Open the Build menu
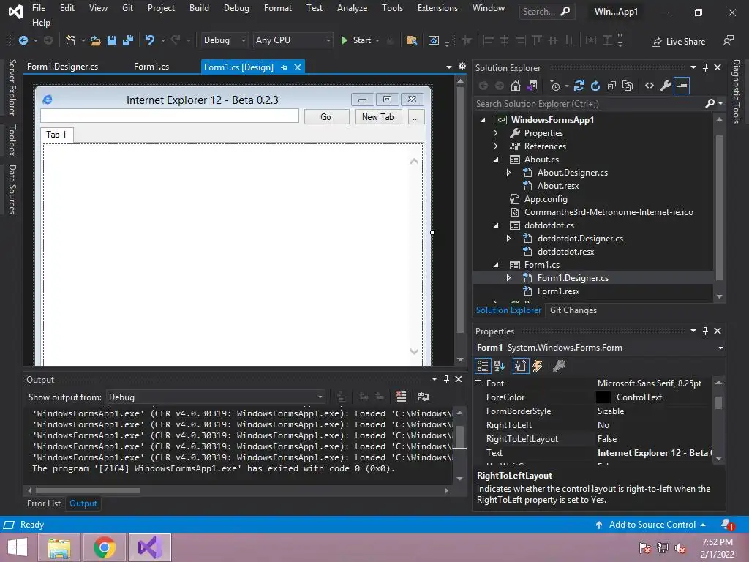The width and height of the screenshot is (749, 562). click(x=199, y=8)
